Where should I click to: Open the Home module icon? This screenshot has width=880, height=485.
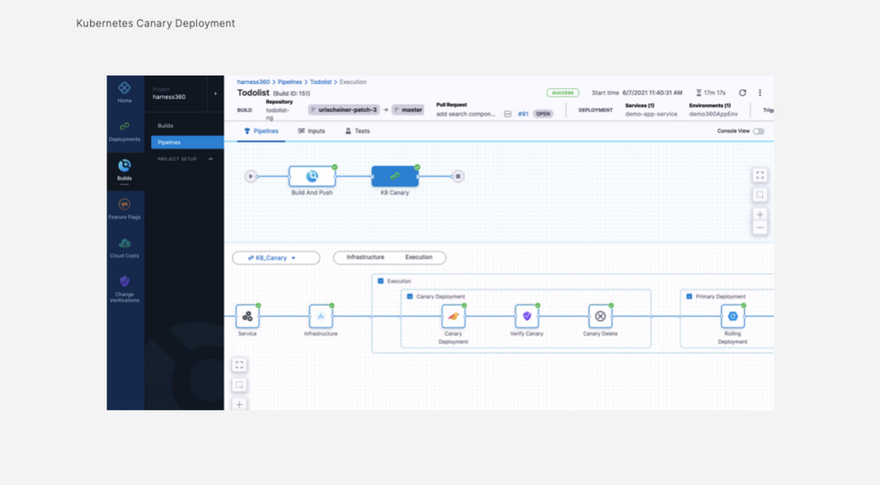click(125, 88)
